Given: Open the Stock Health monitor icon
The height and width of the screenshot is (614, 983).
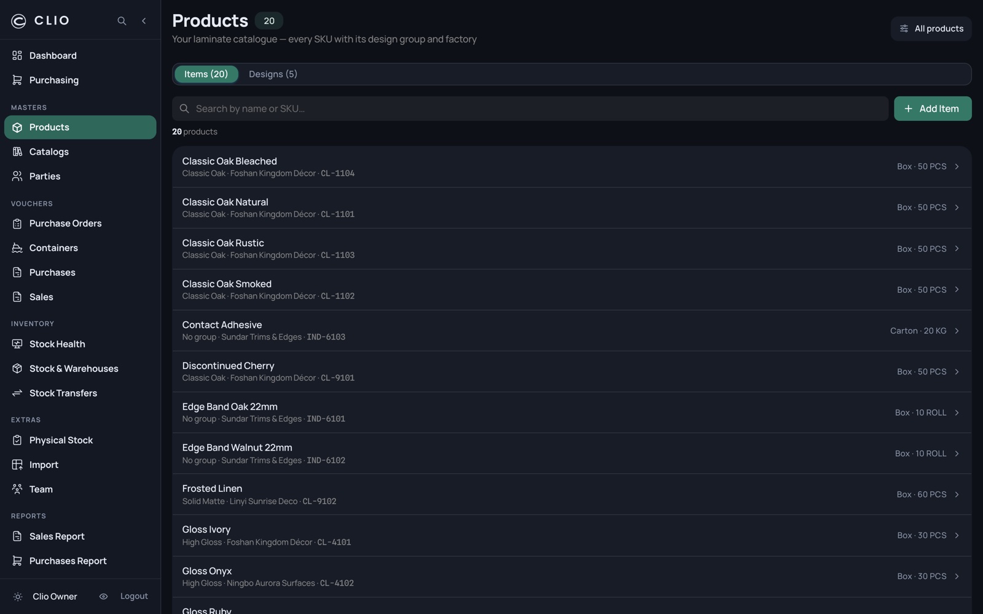Looking at the screenshot, I should 17,344.
